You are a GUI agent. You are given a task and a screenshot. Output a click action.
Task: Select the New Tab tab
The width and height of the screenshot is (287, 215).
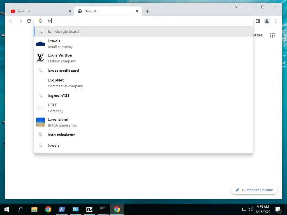(x=108, y=11)
